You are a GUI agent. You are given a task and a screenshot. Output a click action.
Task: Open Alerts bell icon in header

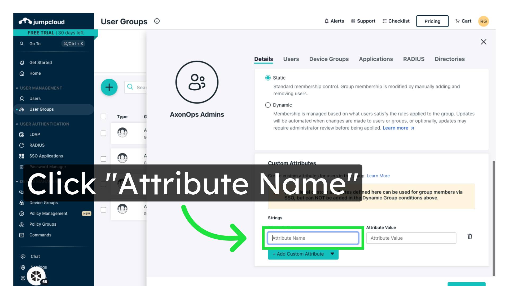tap(327, 21)
